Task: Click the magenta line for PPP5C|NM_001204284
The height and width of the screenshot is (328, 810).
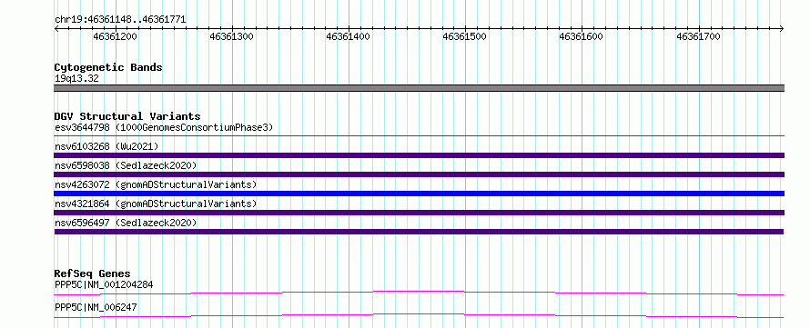Action: (x=420, y=293)
